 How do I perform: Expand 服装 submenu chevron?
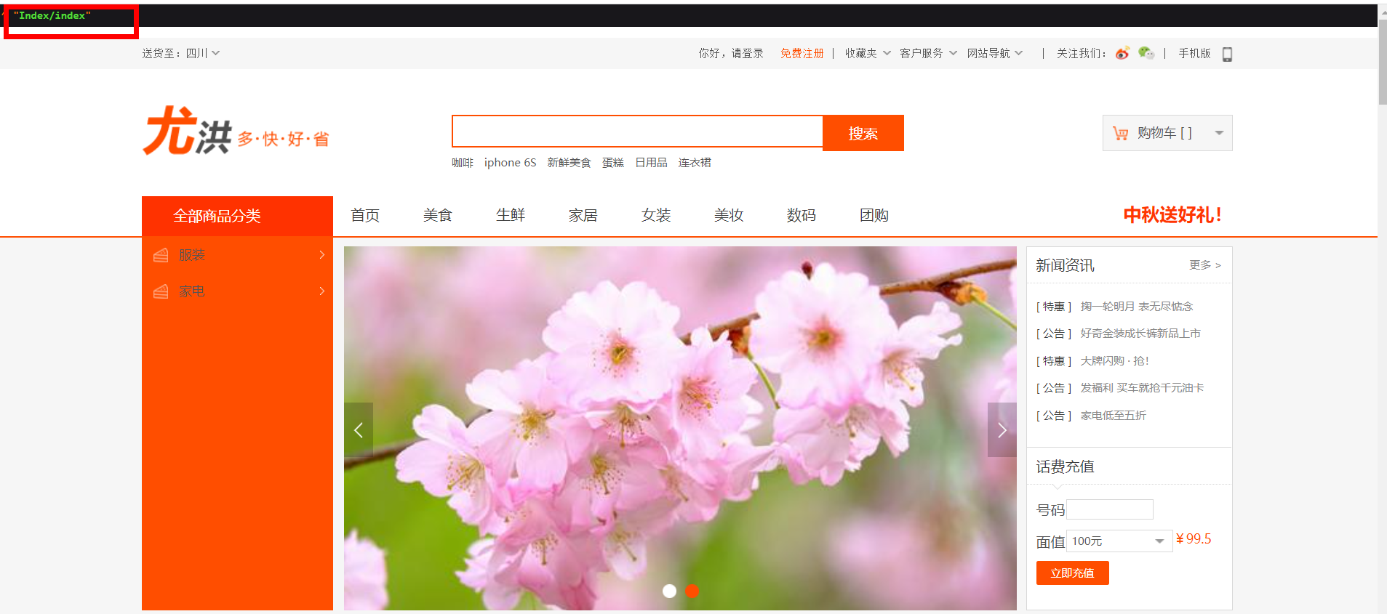click(x=321, y=255)
